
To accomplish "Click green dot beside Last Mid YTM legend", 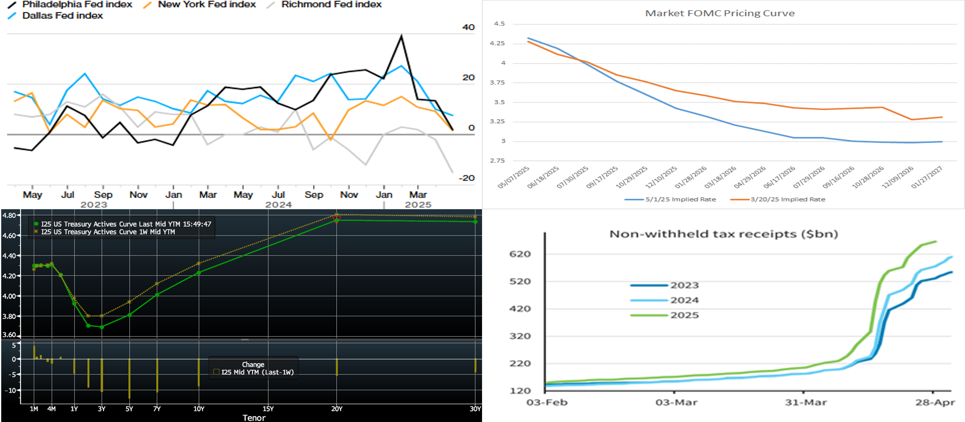I will [x=36, y=224].
